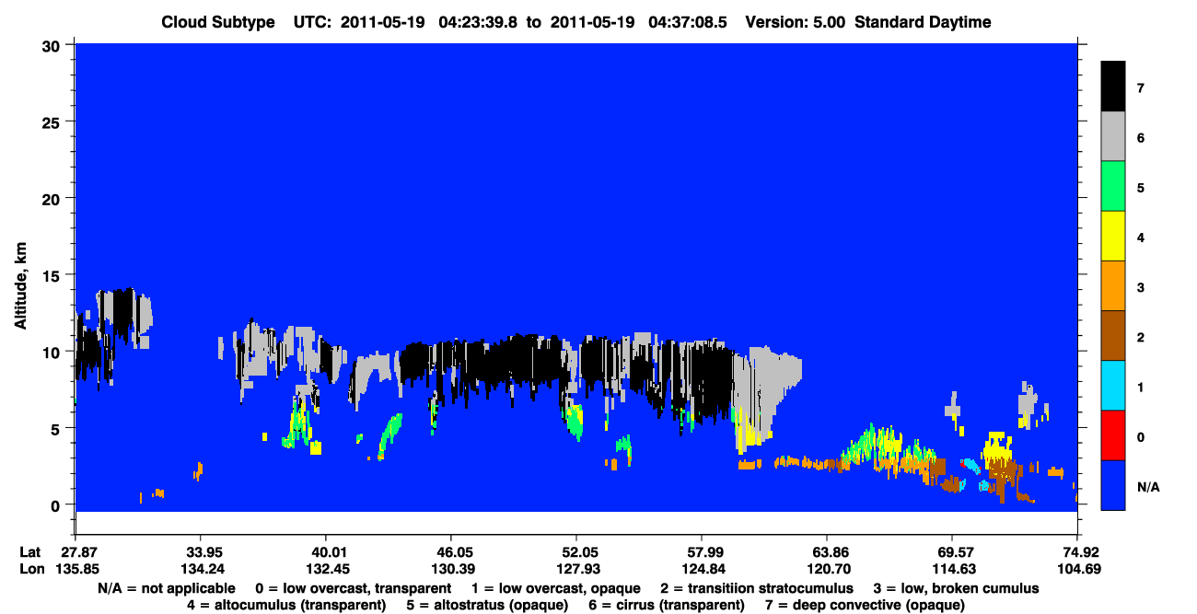
Task: Click the 'Version: 5.00' text
Action: (x=795, y=22)
